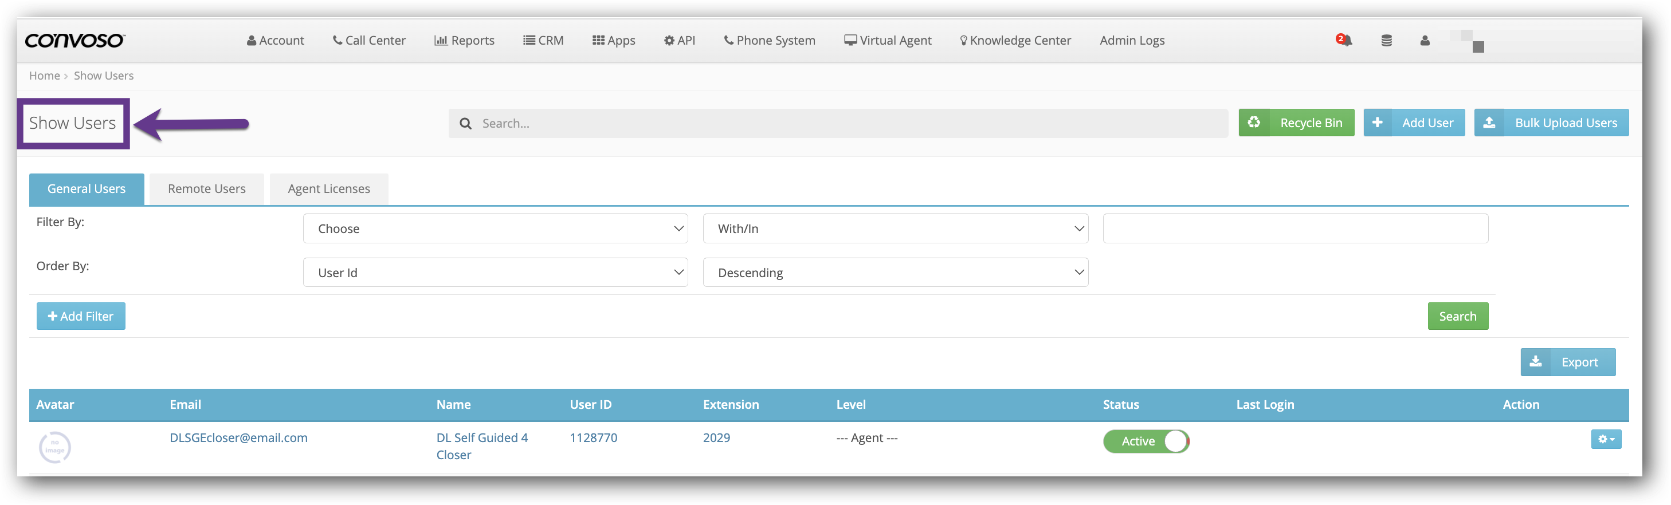Open the Recycle Bin

1296,123
